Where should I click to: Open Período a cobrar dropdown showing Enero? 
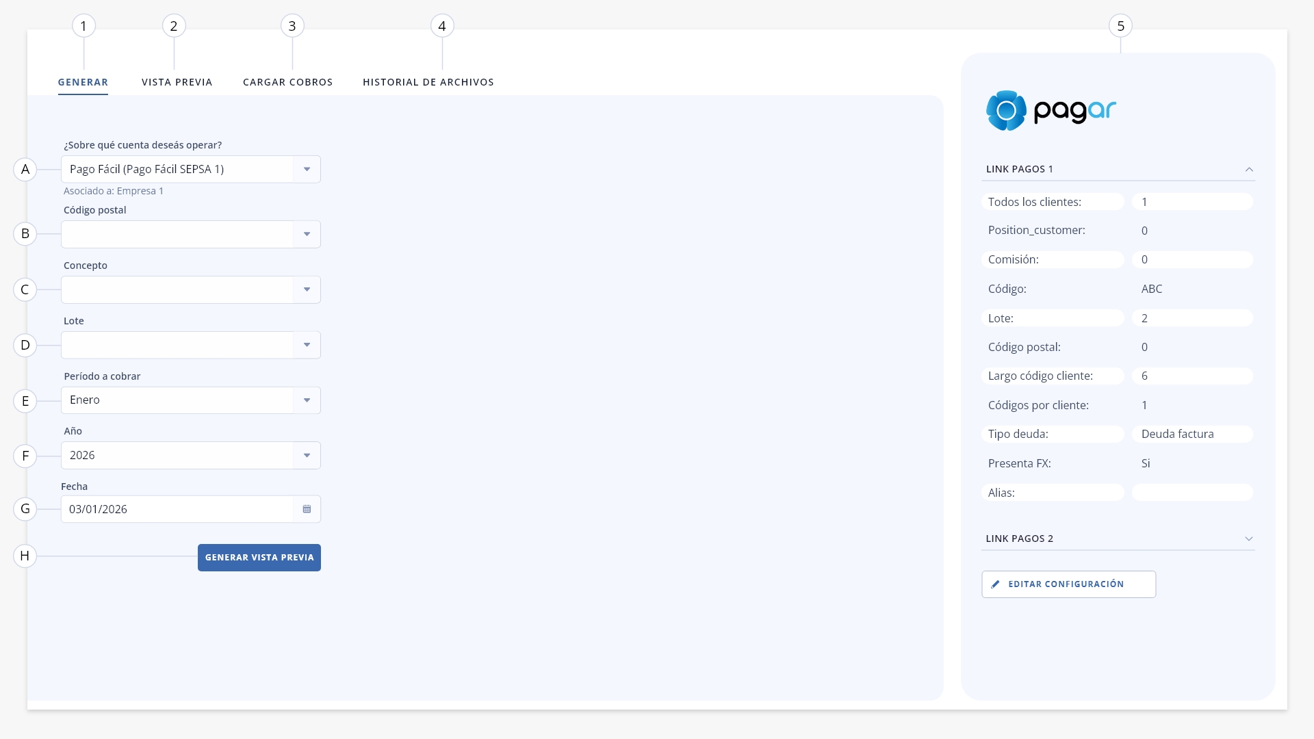(x=191, y=400)
